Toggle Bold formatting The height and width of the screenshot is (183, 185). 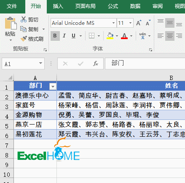[55, 36]
